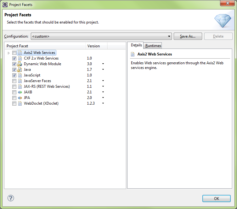Click the JavaServer Faces document icon

click(20, 81)
